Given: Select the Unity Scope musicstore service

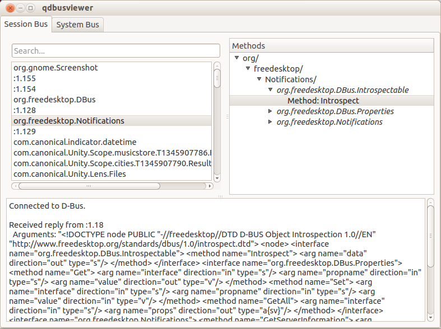Looking at the screenshot, I should point(112,153).
